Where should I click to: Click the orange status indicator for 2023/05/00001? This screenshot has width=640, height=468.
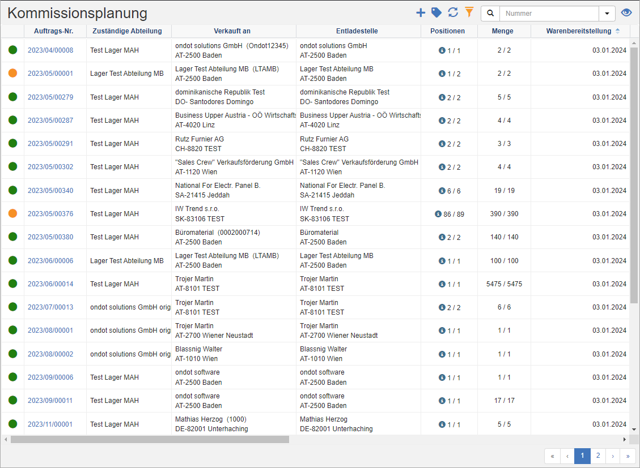pyautogui.click(x=12, y=73)
